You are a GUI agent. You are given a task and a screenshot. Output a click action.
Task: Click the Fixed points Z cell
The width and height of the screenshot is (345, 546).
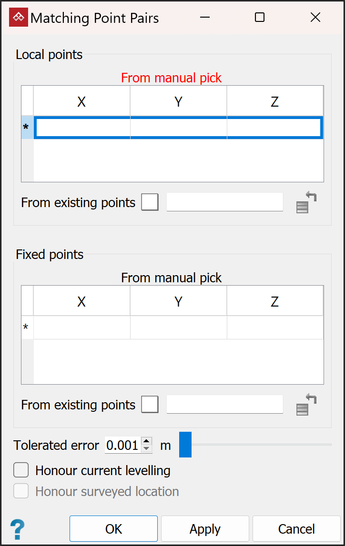(x=274, y=328)
